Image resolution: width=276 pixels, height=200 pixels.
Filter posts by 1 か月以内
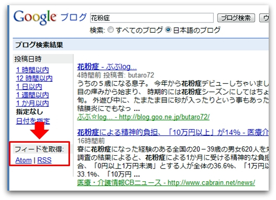(x=32, y=103)
